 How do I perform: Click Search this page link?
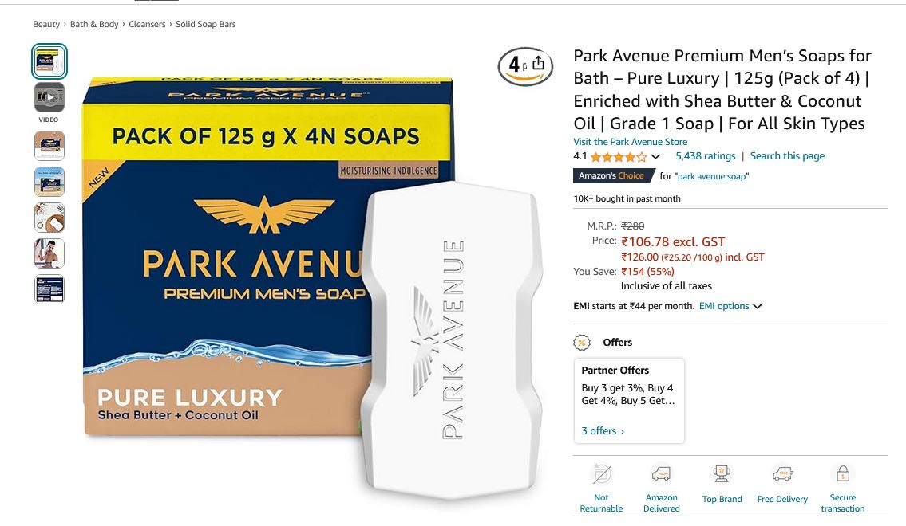[x=787, y=156]
